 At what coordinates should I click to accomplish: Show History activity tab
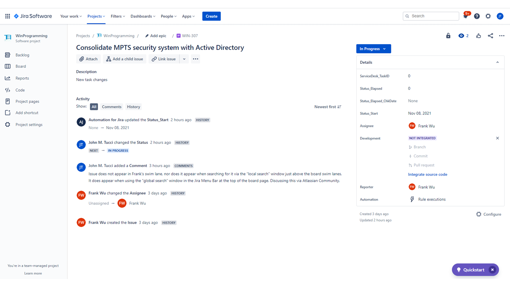click(x=133, y=107)
